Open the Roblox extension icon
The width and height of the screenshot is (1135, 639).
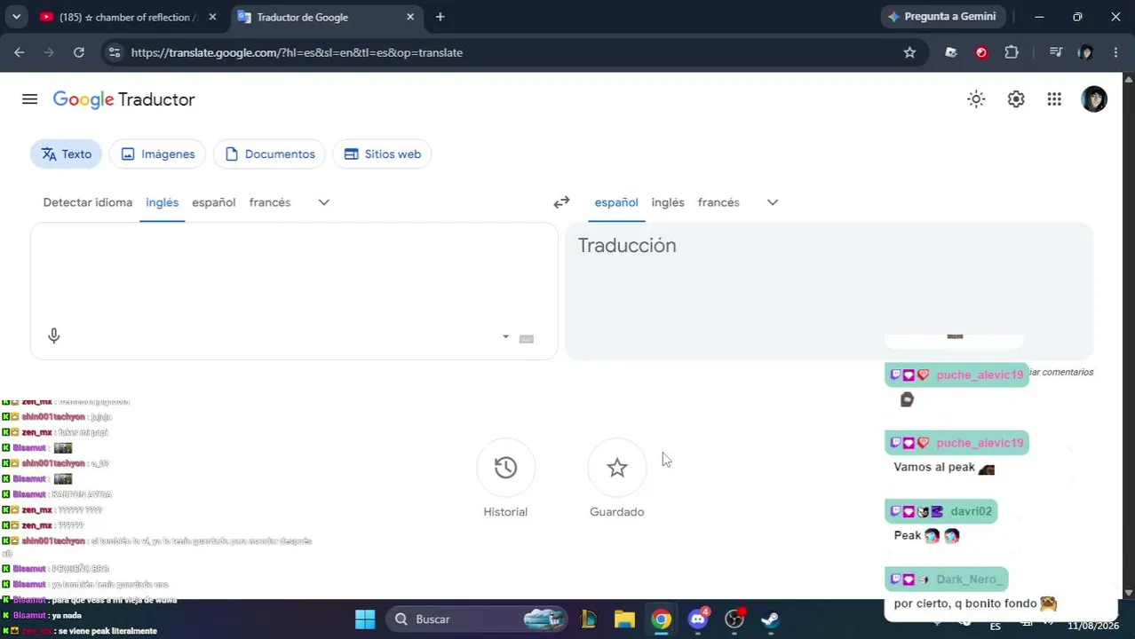coord(951,52)
